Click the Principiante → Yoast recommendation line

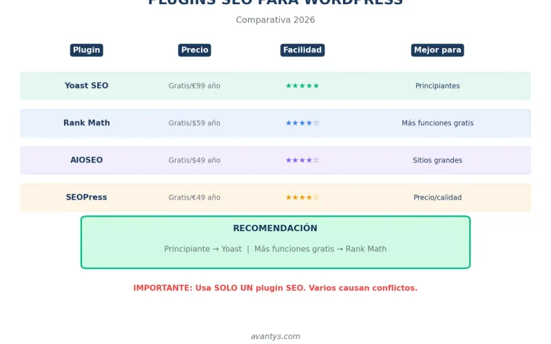(275, 249)
